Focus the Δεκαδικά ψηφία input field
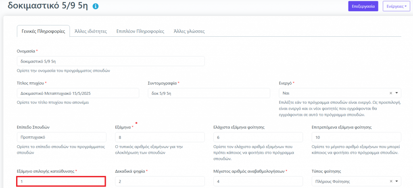 159,182
